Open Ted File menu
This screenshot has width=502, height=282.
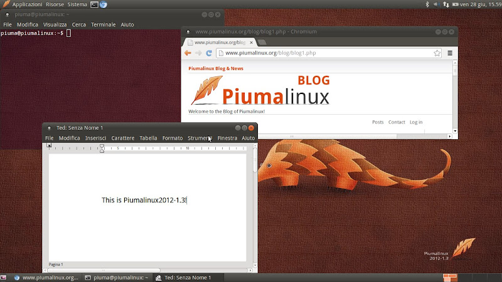coord(50,138)
